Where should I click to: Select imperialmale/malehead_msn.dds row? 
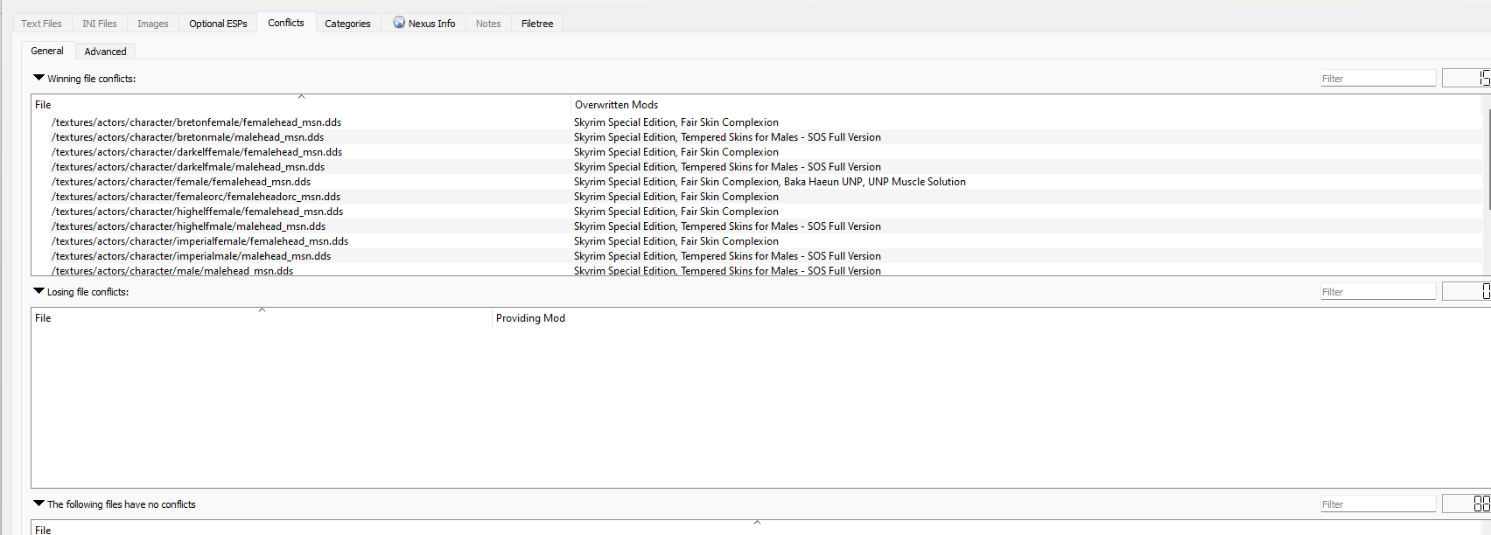point(757,256)
